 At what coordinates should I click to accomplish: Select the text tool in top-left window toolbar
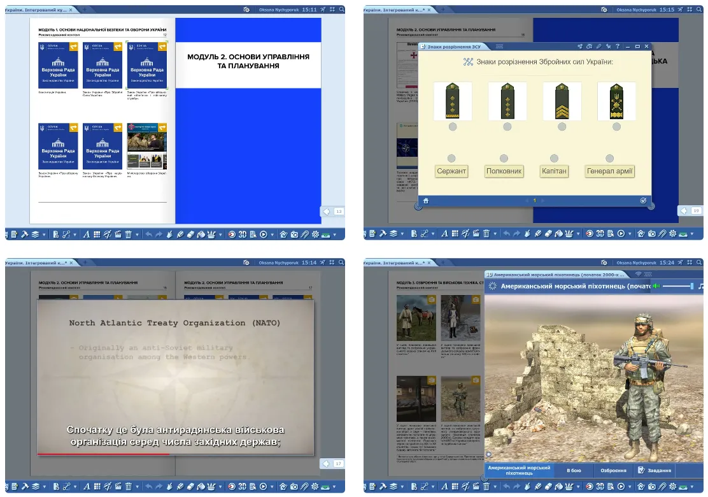tap(86, 234)
